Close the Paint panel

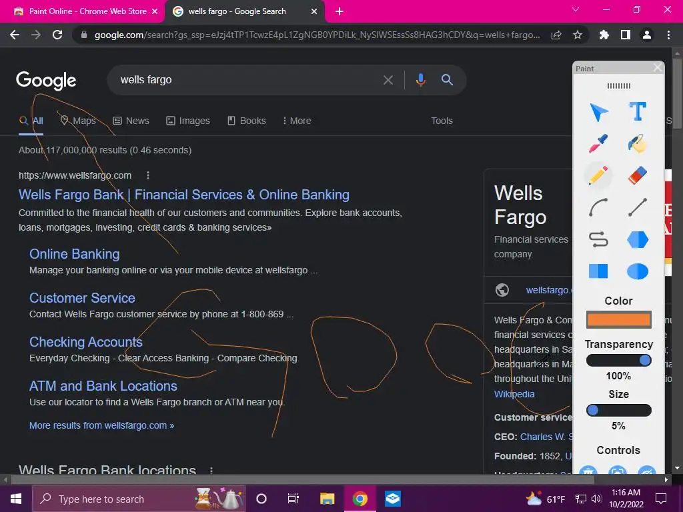[658, 67]
